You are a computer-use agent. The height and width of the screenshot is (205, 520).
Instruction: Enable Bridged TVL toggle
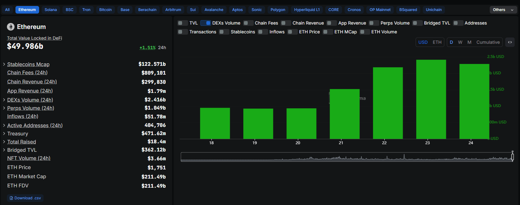(417, 23)
